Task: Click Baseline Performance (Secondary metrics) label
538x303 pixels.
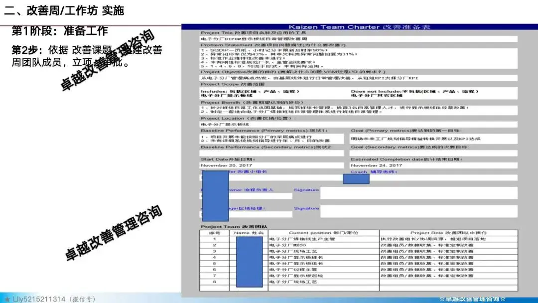Action: pos(266,147)
